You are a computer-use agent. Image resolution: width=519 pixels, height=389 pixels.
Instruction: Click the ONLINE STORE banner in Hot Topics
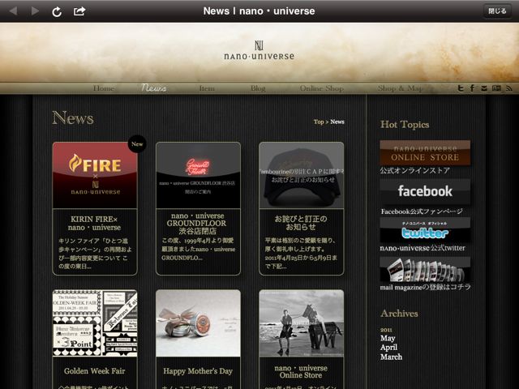pyautogui.click(x=425, y=153)
